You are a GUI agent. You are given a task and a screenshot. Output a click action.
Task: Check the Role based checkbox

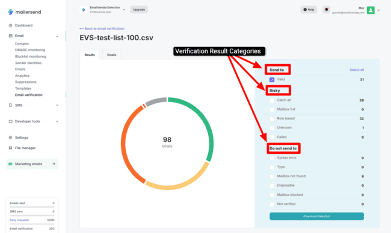[272, 119]
